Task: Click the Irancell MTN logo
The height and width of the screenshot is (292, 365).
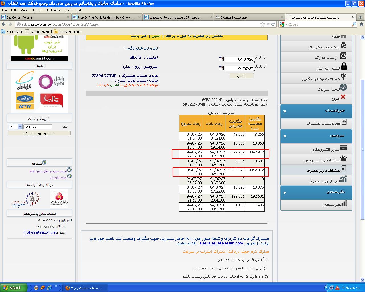Action: (x=25, y=101)
